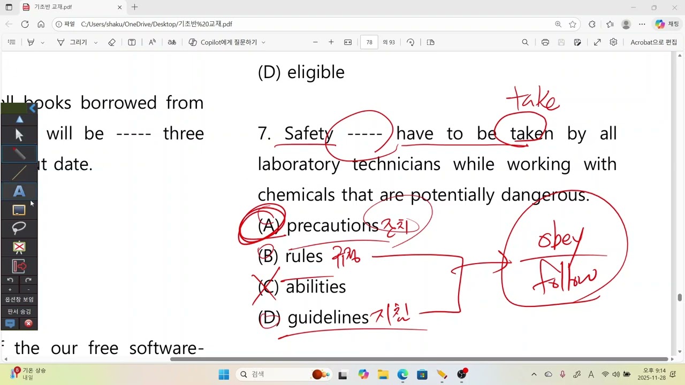Go back in browser
The image size is (685, 385).
[x=9, y=24]
